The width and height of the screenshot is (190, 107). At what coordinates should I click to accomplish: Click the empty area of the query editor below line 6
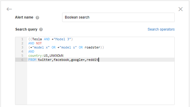tap(100, 83)
